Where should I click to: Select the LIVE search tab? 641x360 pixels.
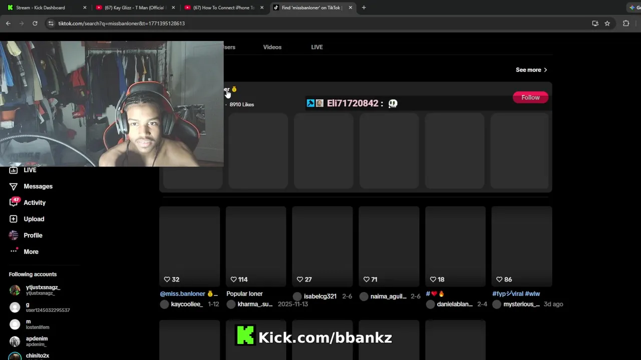[x=317, y=47]
